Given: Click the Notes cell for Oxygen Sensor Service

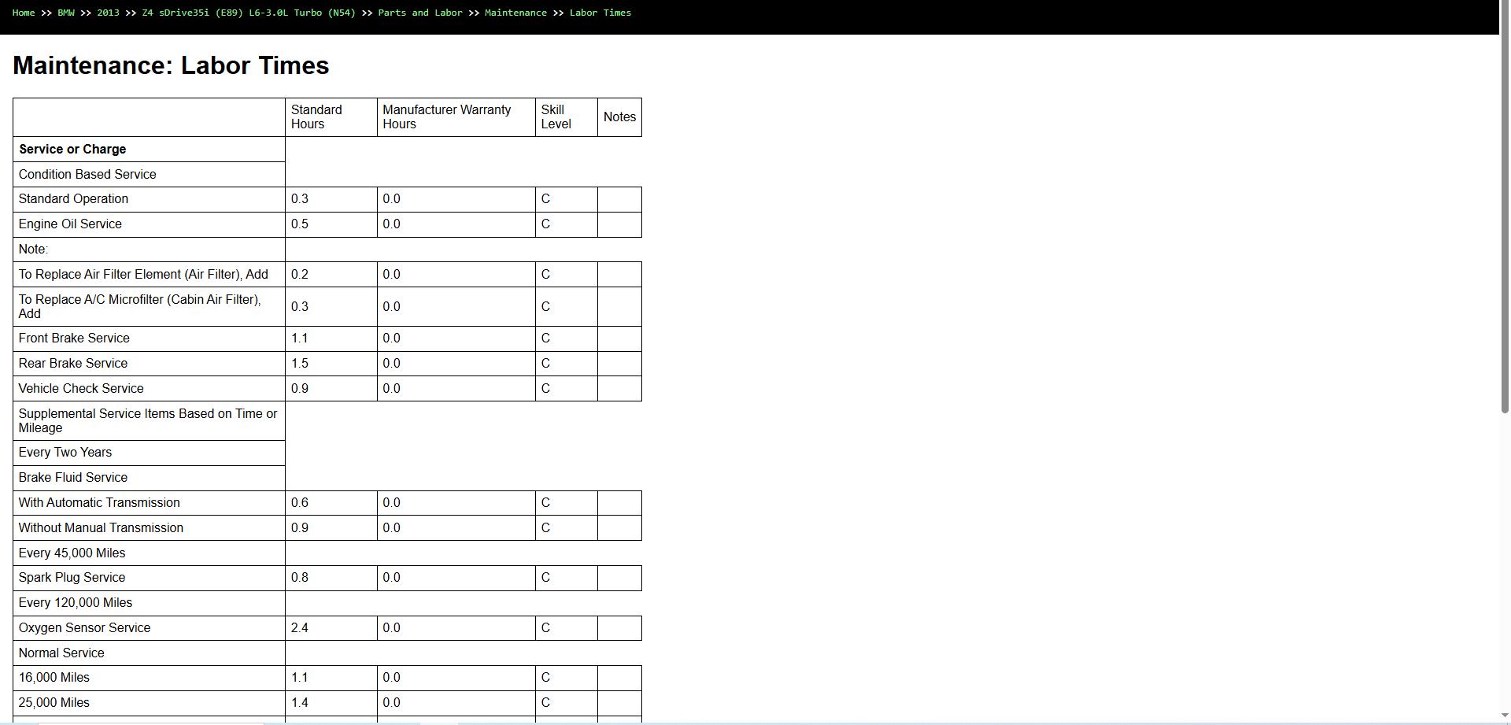Looking at the screenshot, I should (x=619, y=628).
